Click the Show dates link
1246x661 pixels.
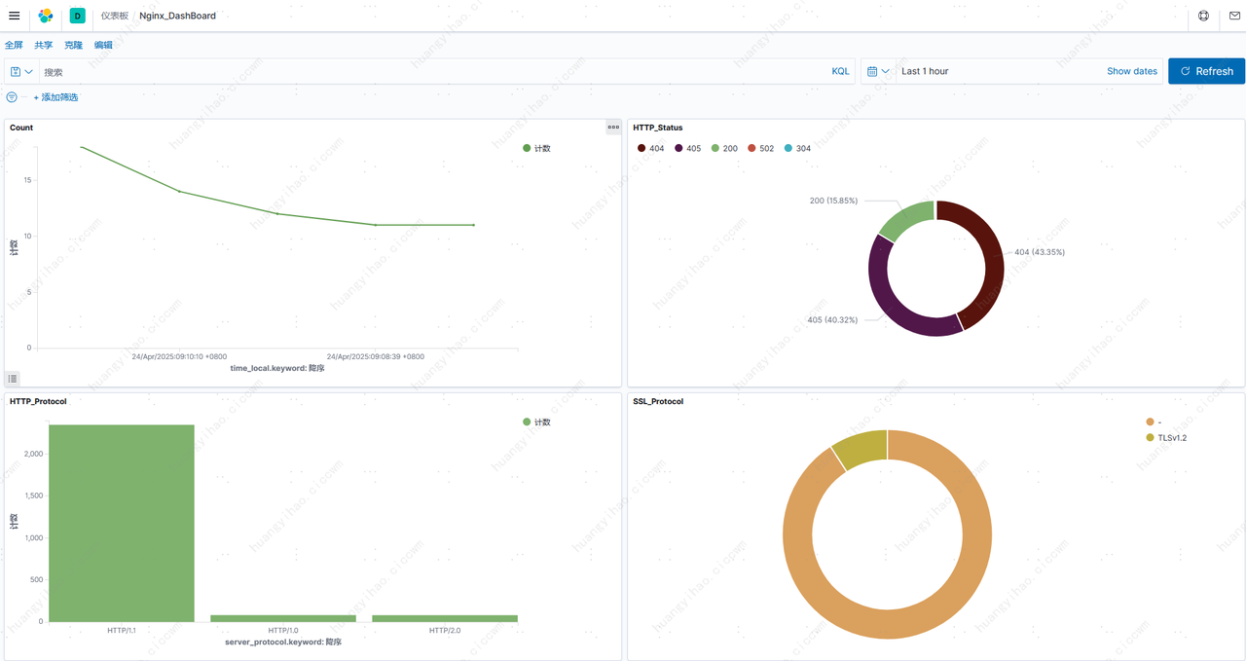coord(1132,71)
